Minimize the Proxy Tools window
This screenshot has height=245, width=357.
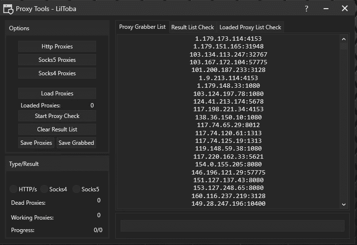click(325, 9)
